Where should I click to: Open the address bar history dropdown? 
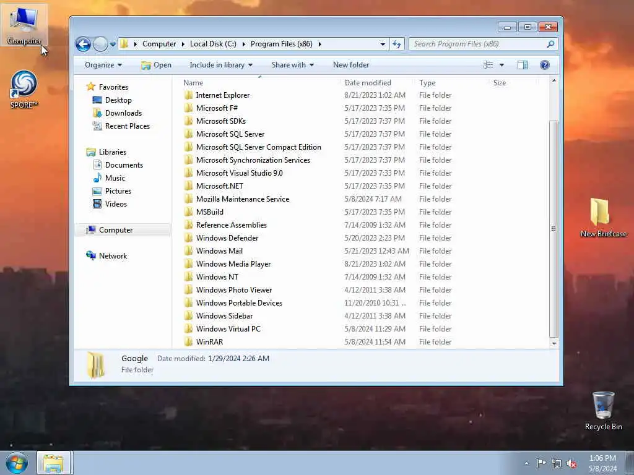383,44
